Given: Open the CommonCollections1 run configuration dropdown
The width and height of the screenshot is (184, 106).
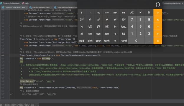Looking at the screenshot, I should click(173, 3).
